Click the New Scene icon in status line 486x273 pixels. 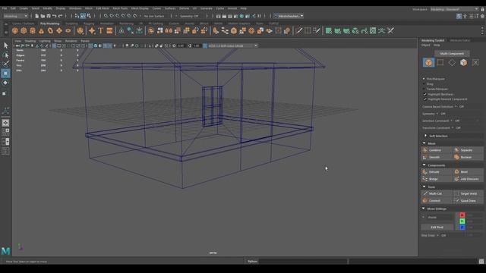(x=37, y=16)
